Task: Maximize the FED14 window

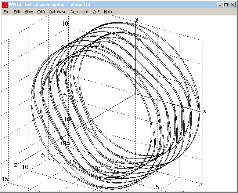Action: click(x=226, y=5)
